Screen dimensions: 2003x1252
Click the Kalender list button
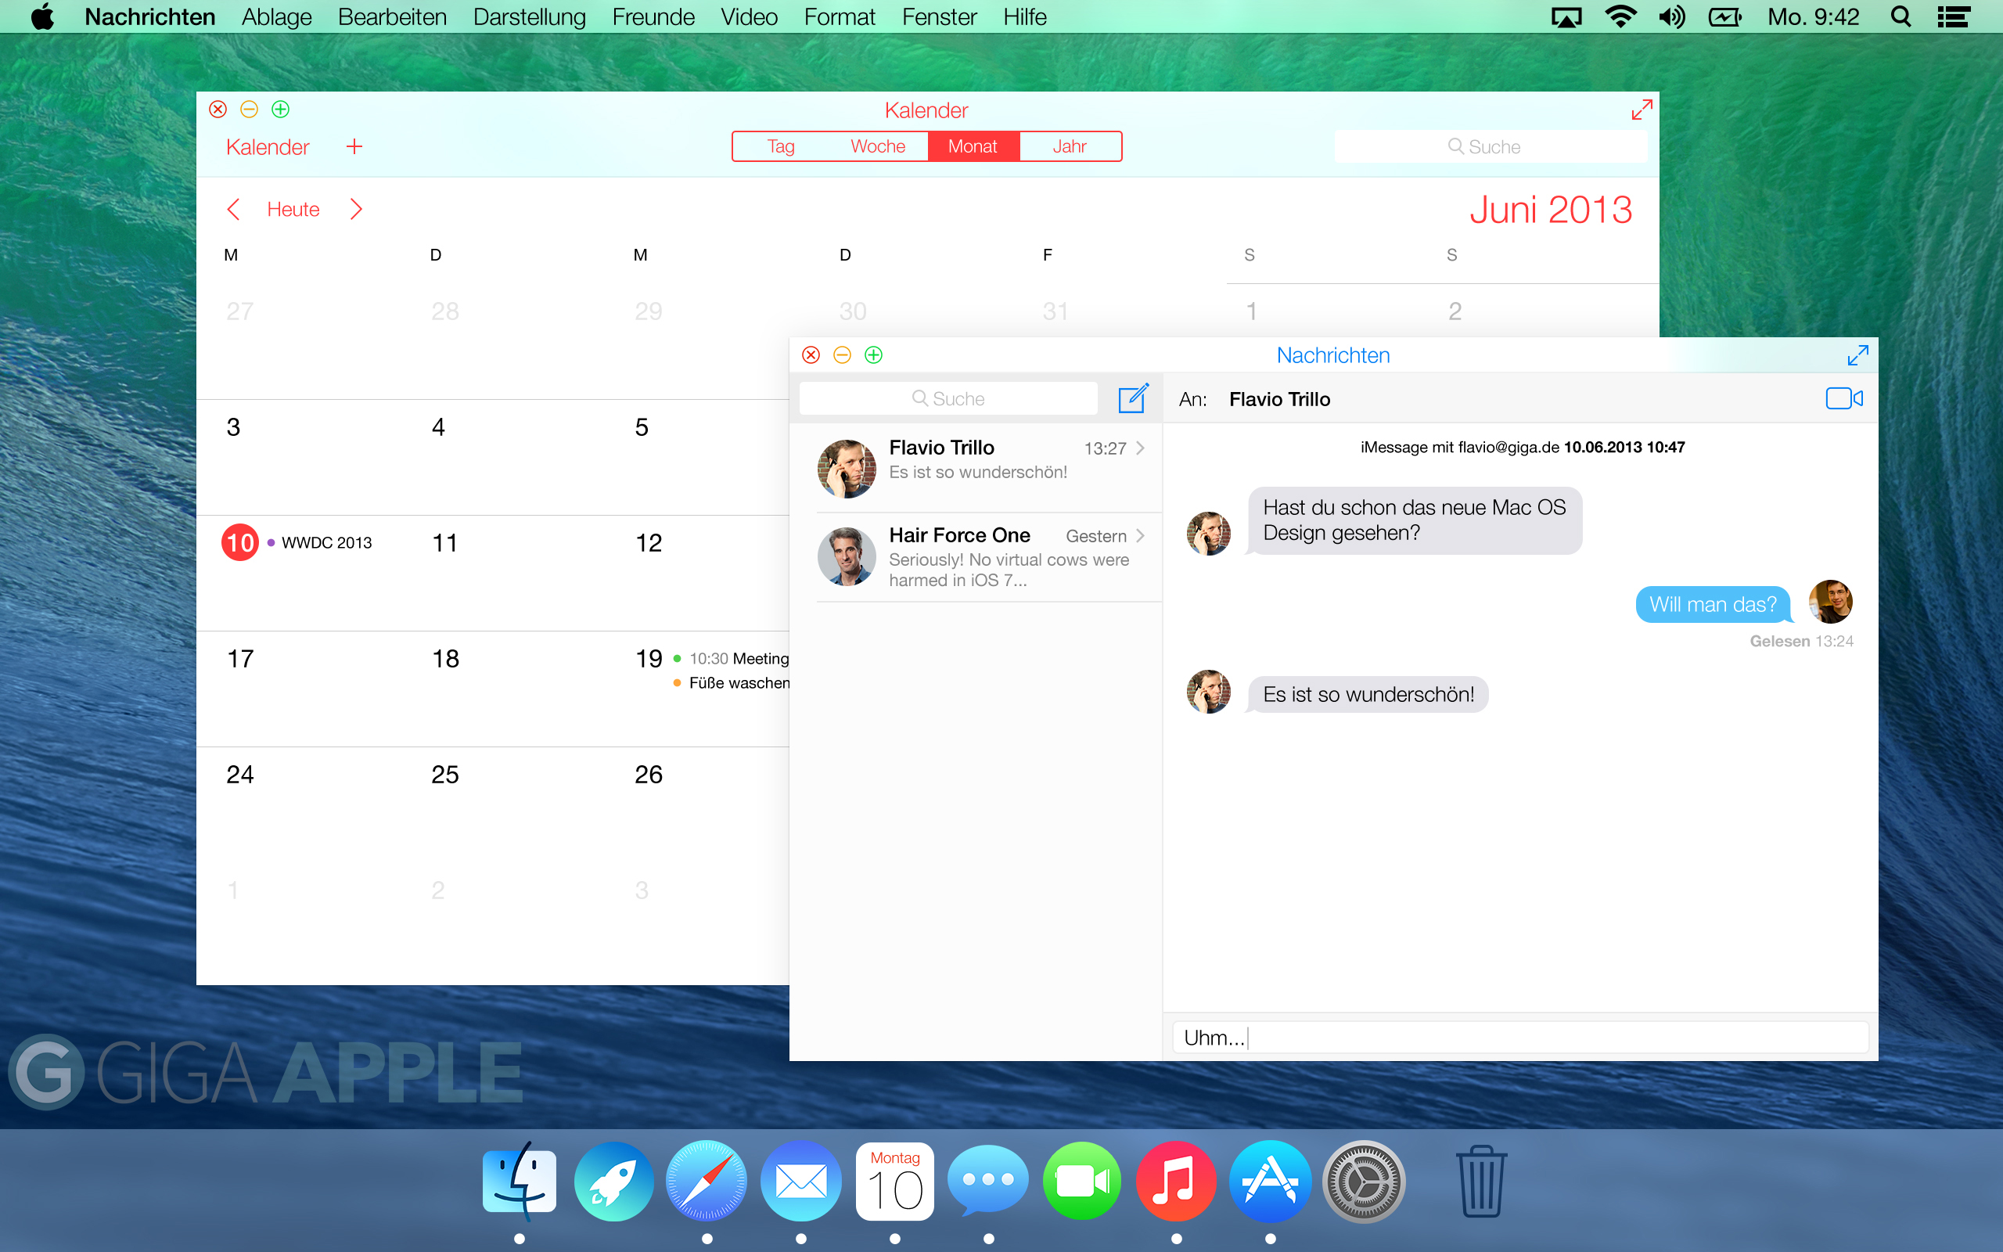click(268, 146)
